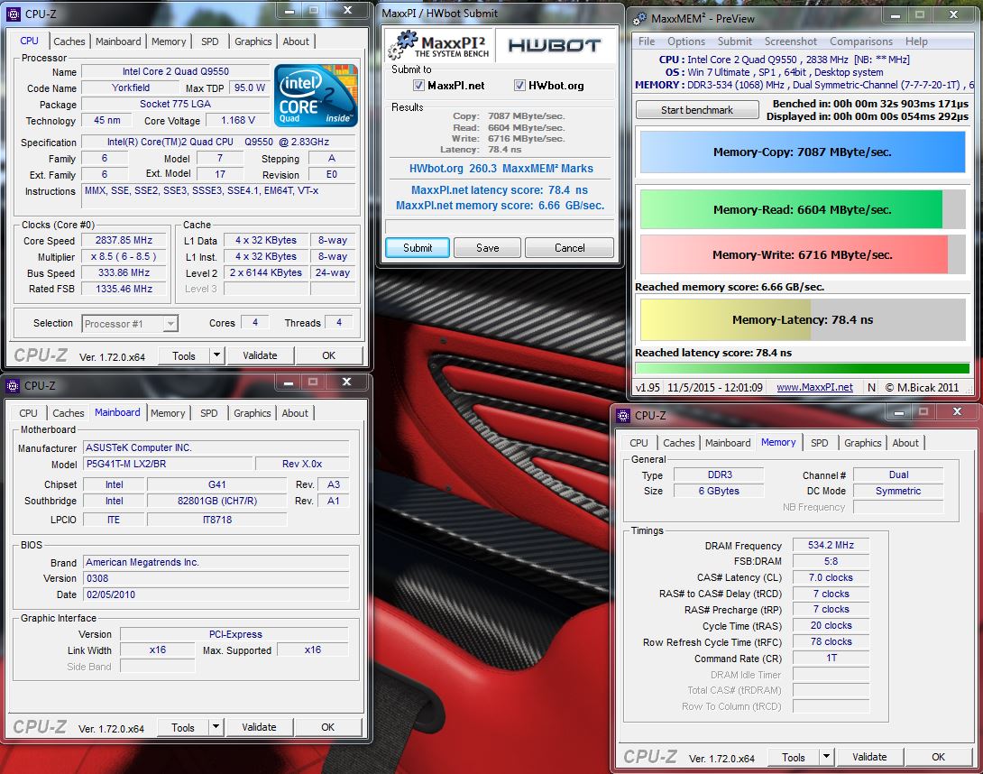Viewport: 983px width, 774px height.
Task: Switch to Memory tab in top CPU-Z window
Action: [x=169, y=41]
